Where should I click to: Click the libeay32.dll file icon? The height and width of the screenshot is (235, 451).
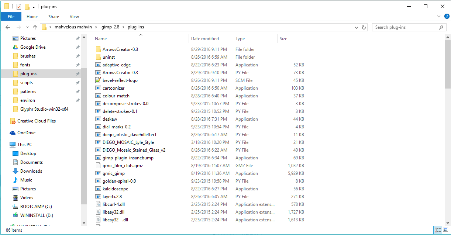[x=98, y=212]
